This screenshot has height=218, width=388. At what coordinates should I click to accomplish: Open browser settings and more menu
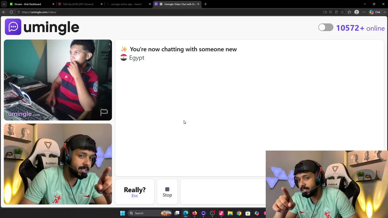click(x=364, y=12)
